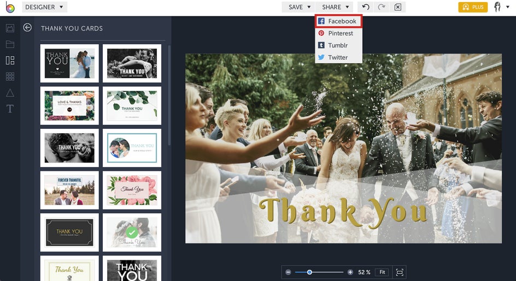The image size is (516, 281).
Task: Open the triangle Graphics sidebar icon
Action: (x=10, y=93)
